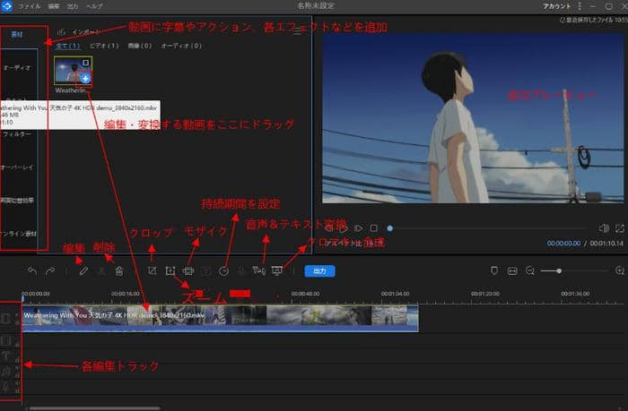
Task: Switch to the オンライン素材 sidebar tab
Action: pos(19,234)
